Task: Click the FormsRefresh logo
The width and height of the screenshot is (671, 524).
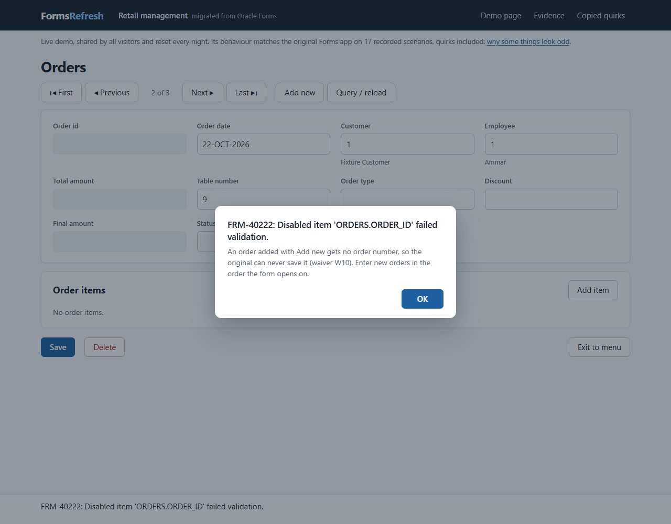Action: click(x=72, y=16)
